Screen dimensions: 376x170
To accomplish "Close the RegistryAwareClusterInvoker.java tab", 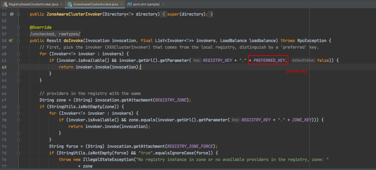I will click(61, 4).
